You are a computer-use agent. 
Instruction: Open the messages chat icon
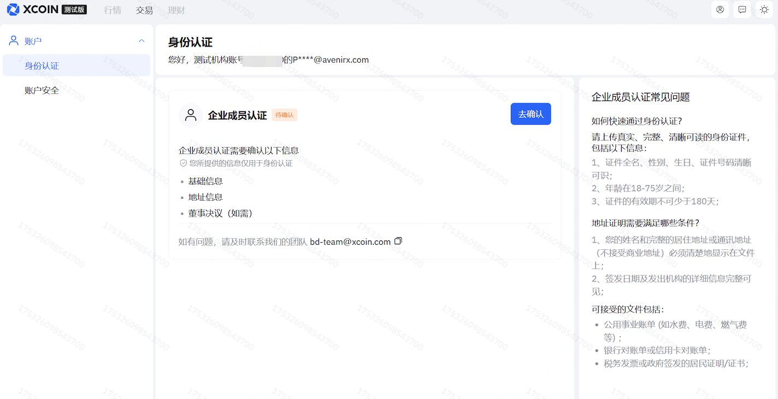tap(742, 9)
